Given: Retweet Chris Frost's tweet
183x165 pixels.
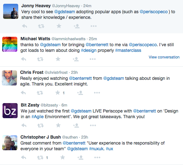Looking at the screenshot, I should pyautogui.click(x=40, y=93).
